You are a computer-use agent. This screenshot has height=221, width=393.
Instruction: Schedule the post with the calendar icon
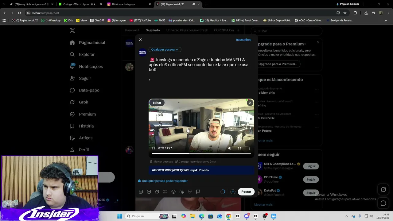(182, 192)
